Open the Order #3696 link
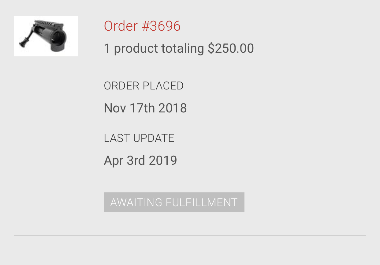This screenshot has height=265, width=380. click(x=142, y=26)
